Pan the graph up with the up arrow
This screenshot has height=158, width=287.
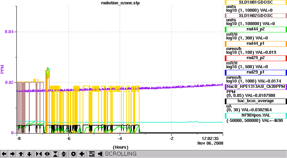(21, 154)
